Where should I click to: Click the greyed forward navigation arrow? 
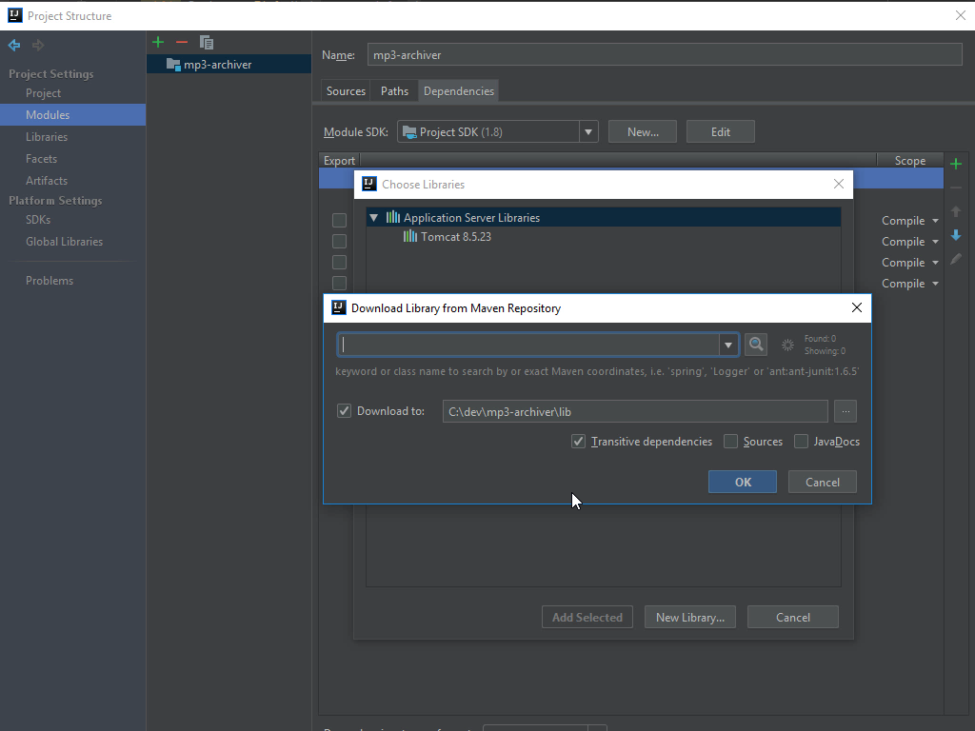pos(38,45)
